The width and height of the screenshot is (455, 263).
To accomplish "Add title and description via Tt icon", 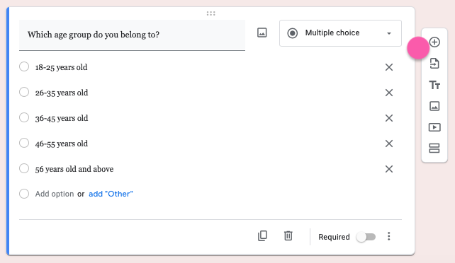I will tap(434, 85).
